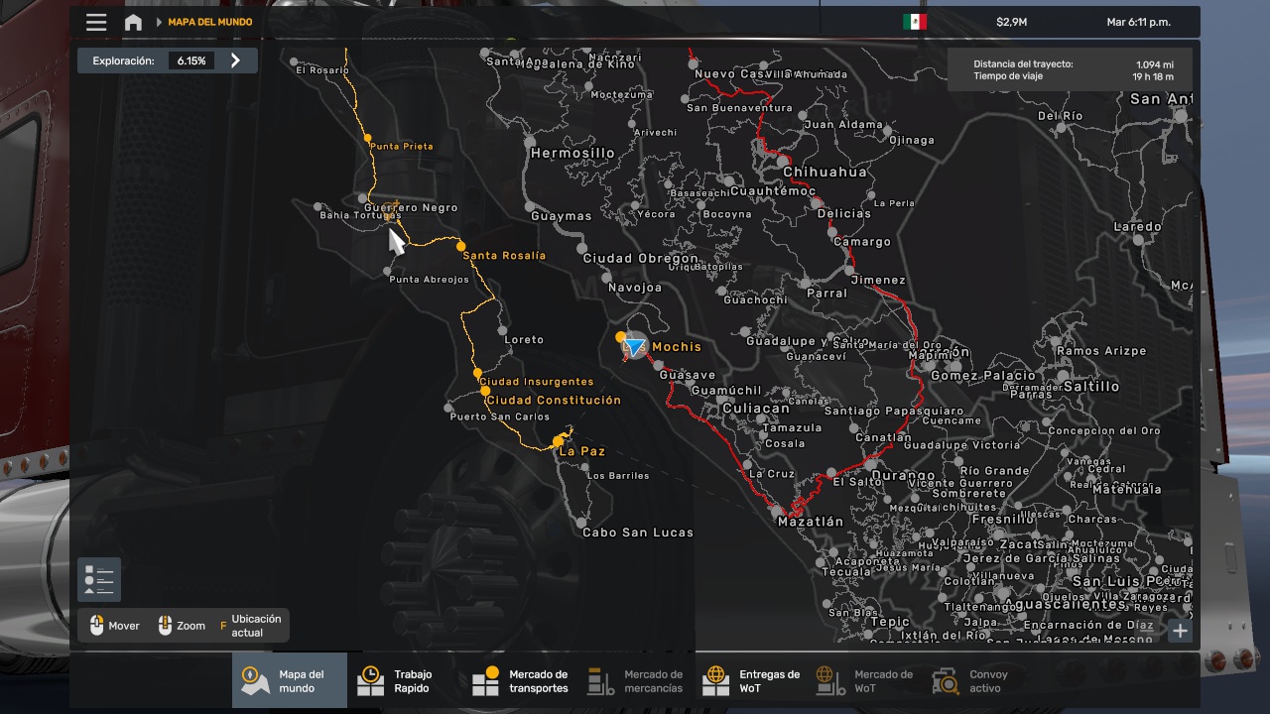Click the plus button at map corner
This screenshot has height=714, width=1270.
(1180, 631)
